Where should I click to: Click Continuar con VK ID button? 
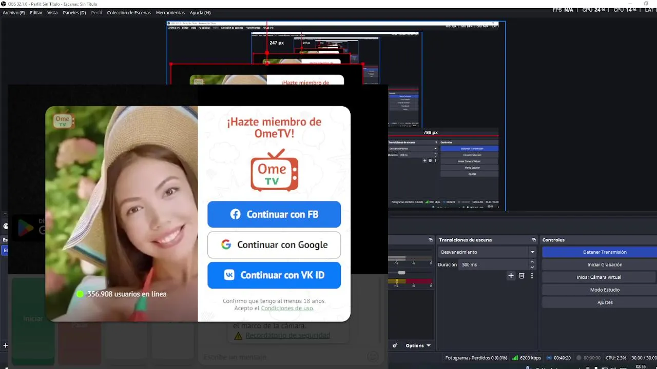click(x=274, y=275)
